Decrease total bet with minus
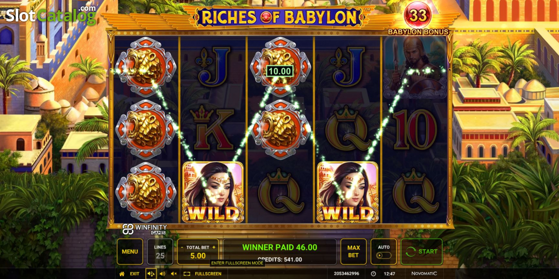This screenshot has width=559, height=279. [x=182, y=247]
